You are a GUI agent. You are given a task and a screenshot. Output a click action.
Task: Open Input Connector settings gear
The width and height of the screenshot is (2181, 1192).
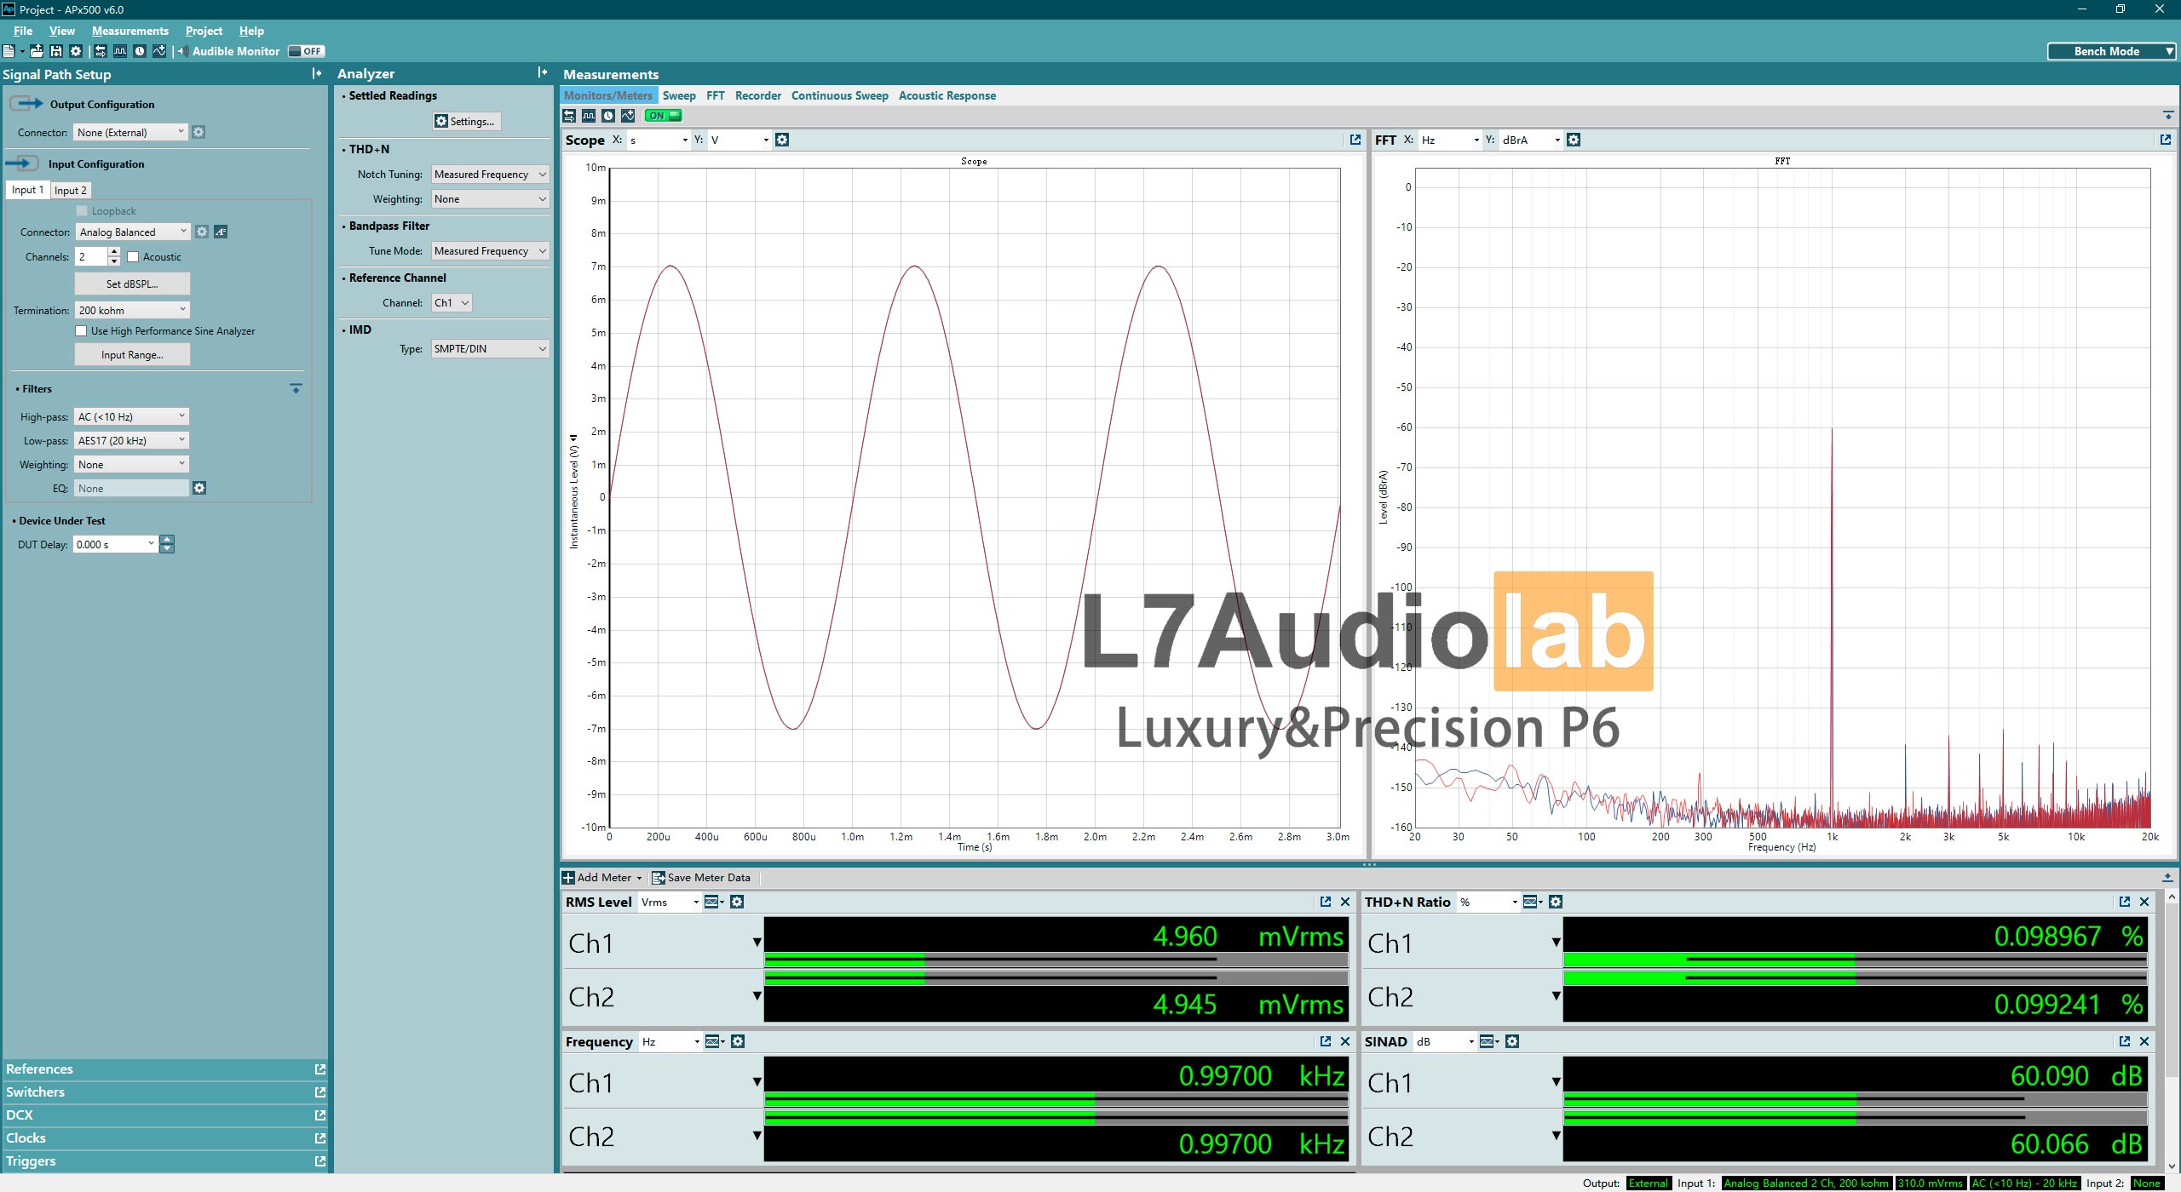pos(202,232)
